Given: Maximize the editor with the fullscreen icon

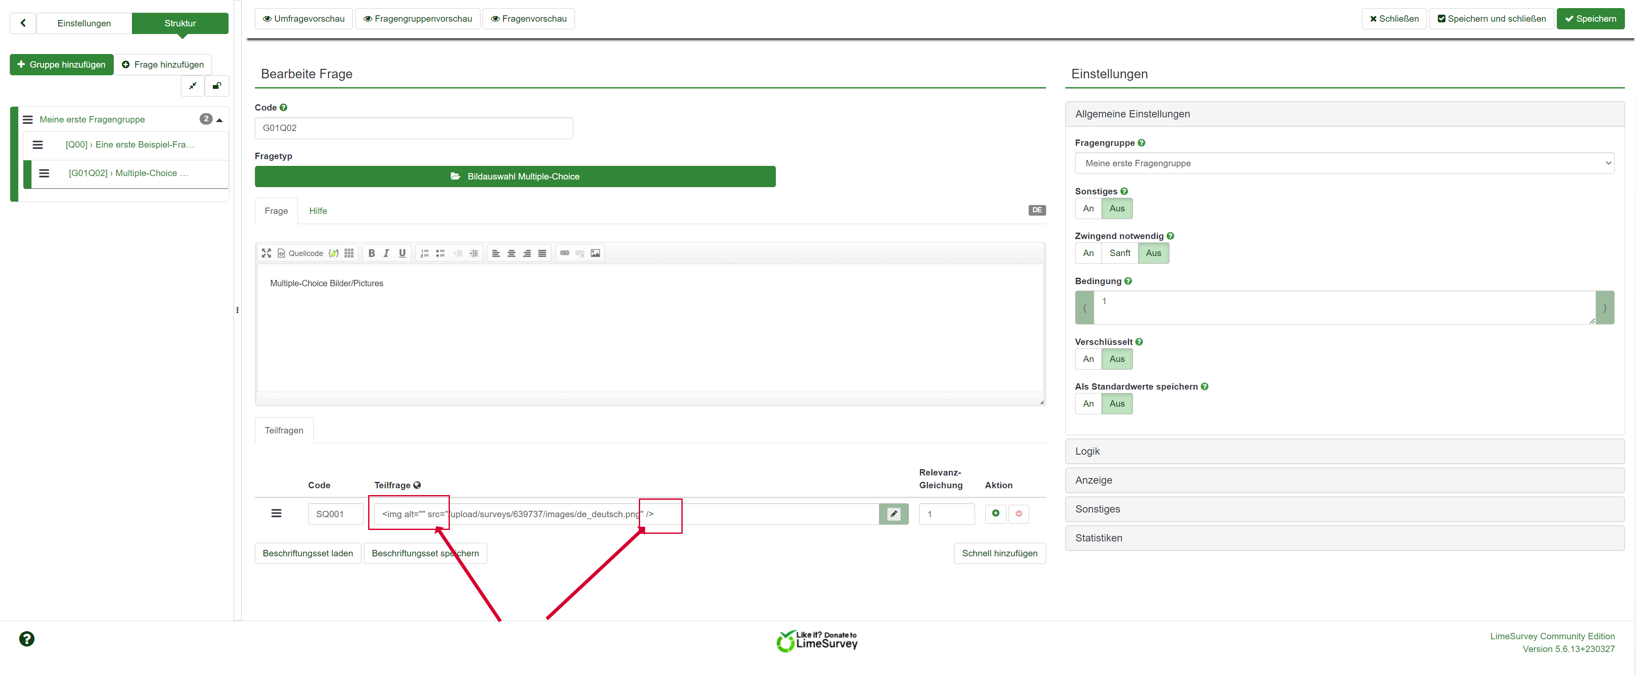Looking at the screenshot, I should [266, 253].
